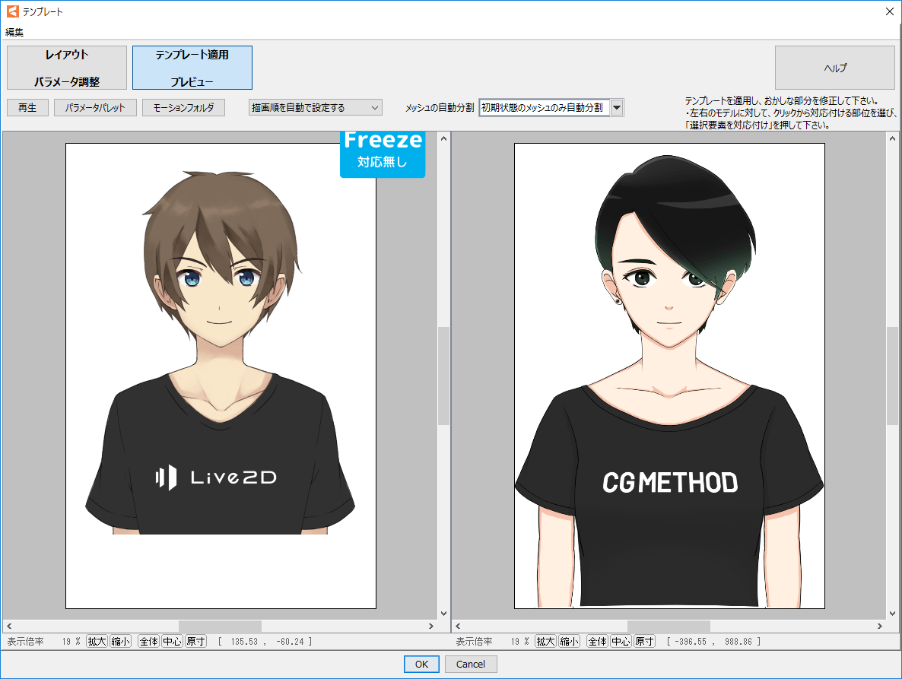Open the 編集 menu
Screen dimensions: 902x679
click(x=15, y=32)
